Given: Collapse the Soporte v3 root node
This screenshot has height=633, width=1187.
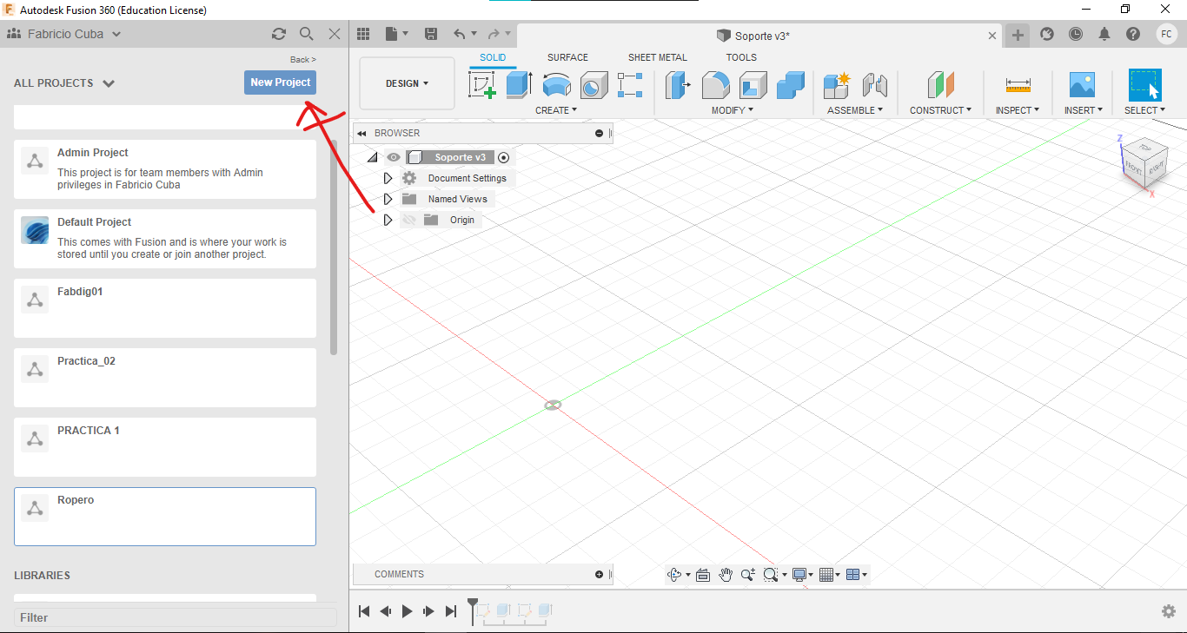Looking at the screenshot, I should (372, 157).
